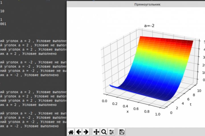
Task: Activate the Zoom to rectangle magnifier tool
Action: pyautogui.click(x=104, y=132)
